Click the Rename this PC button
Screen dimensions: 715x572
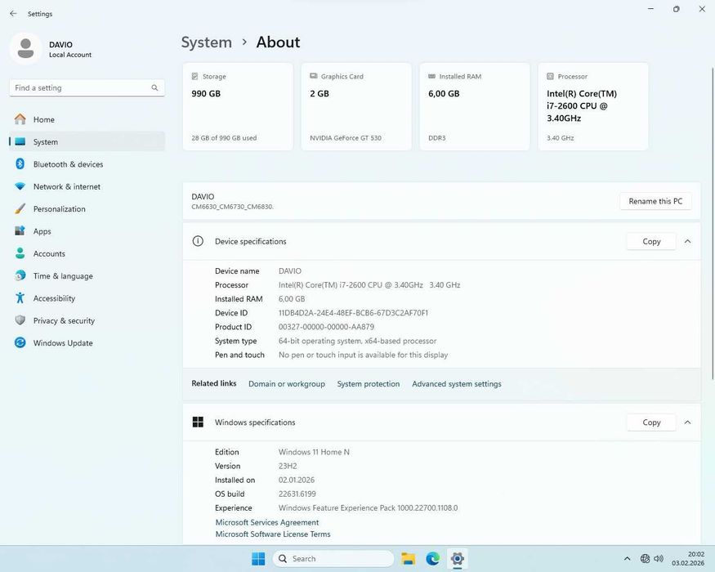pos(655,201)
